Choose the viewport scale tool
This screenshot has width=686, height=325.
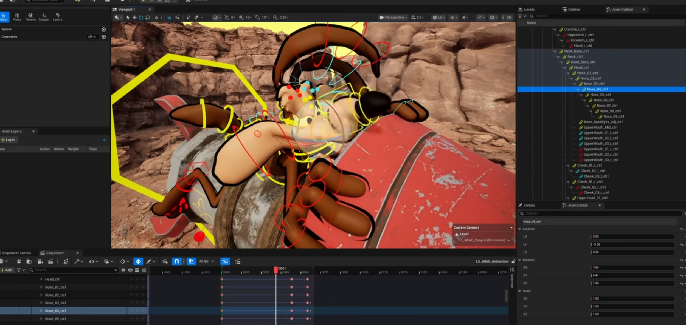point(148,18)
